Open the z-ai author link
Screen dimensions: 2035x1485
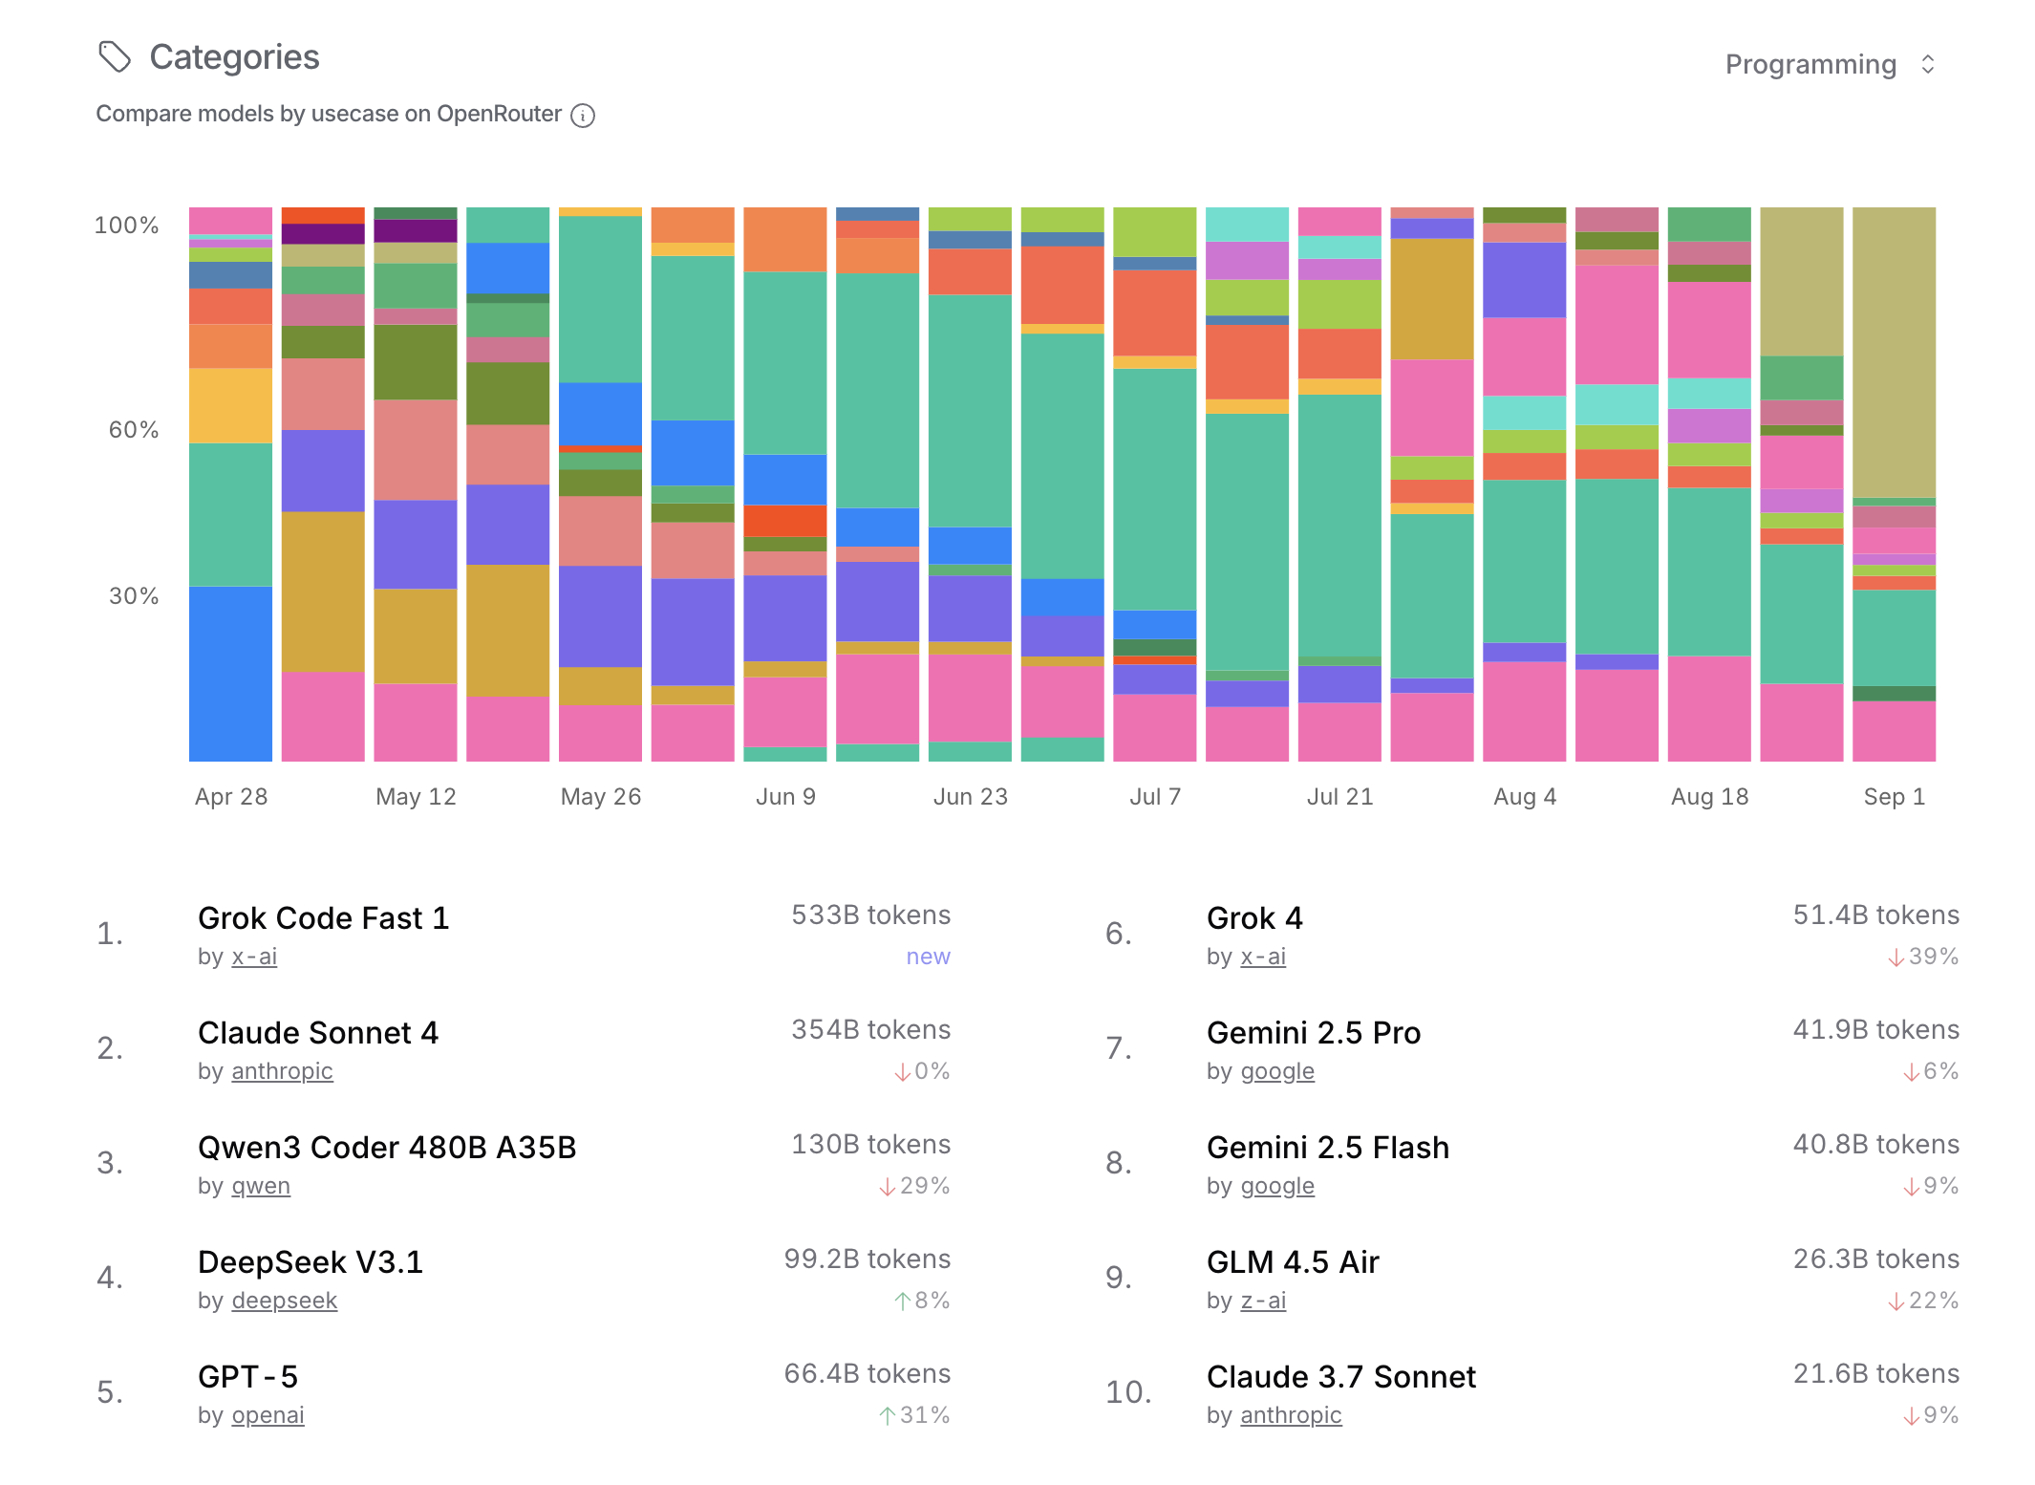[1263, 1301]
